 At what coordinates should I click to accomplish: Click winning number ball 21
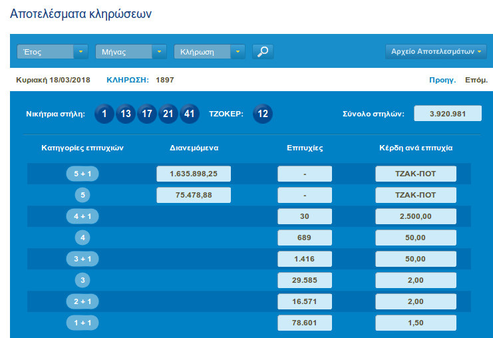point(168,114)
